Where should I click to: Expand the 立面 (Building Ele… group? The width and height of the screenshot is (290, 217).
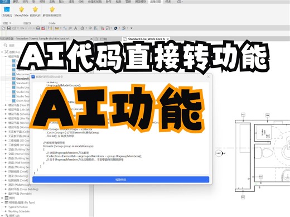pos(6,150)
